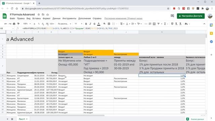Open browser extensions puzzle icon

(203, 8)
